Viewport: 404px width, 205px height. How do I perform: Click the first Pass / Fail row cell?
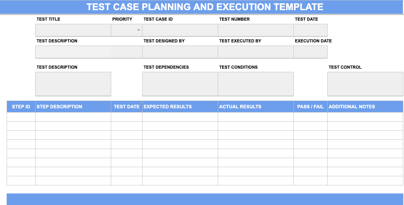point(310,117)
